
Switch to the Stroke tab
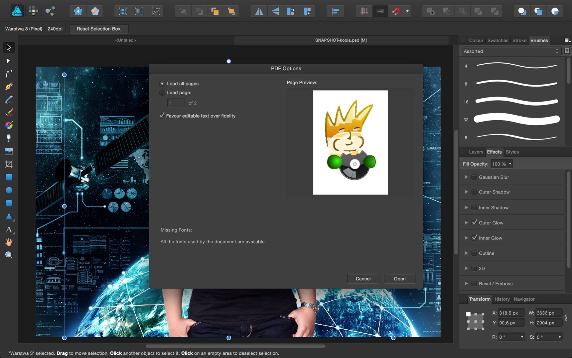coord(519,40)
